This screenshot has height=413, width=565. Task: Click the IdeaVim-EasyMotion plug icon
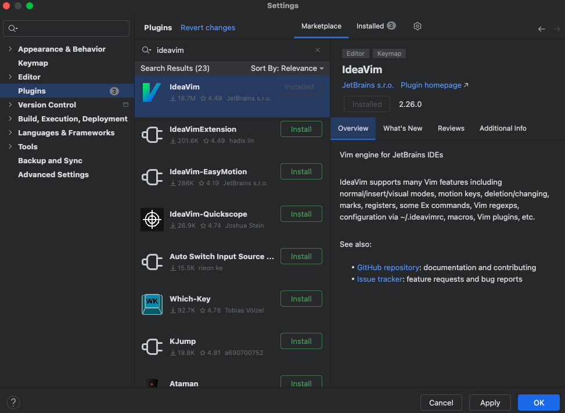(152, 177)
